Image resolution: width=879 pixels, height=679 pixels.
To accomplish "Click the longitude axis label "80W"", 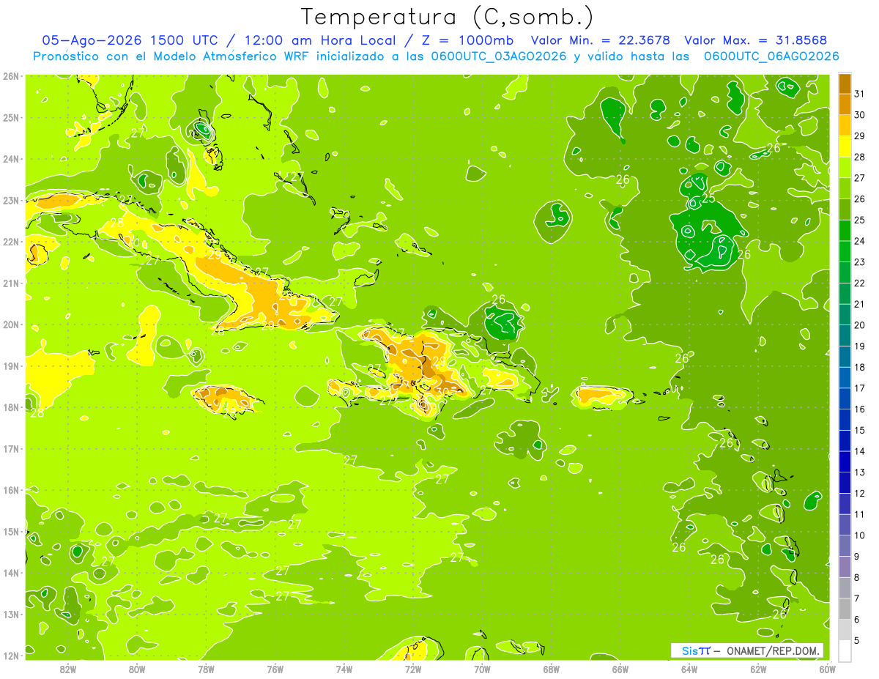I will pyautogui.click(x=137, y=669).
